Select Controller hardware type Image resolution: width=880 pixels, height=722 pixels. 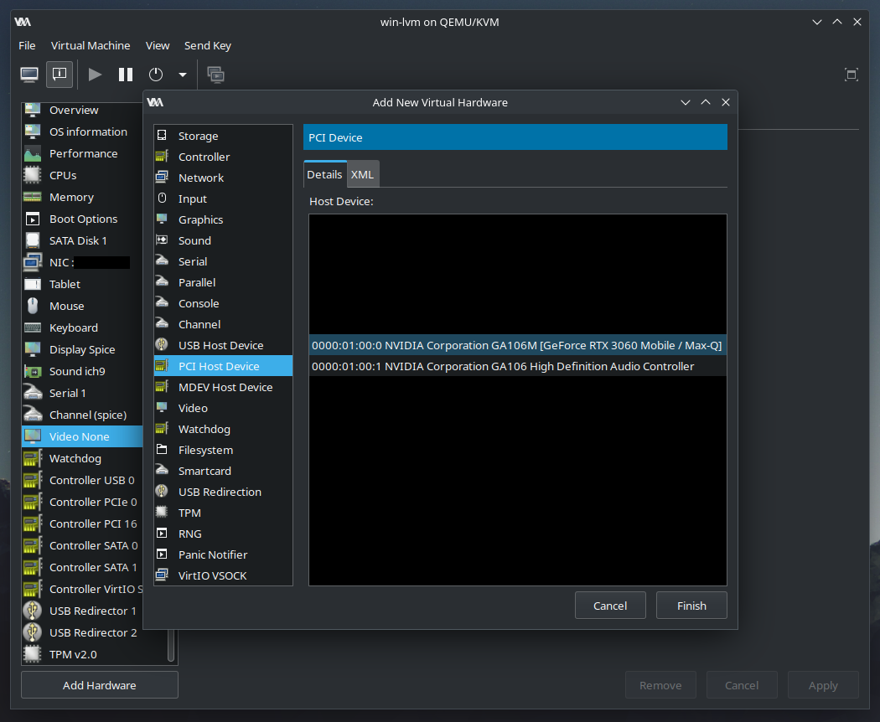point(224,157)
